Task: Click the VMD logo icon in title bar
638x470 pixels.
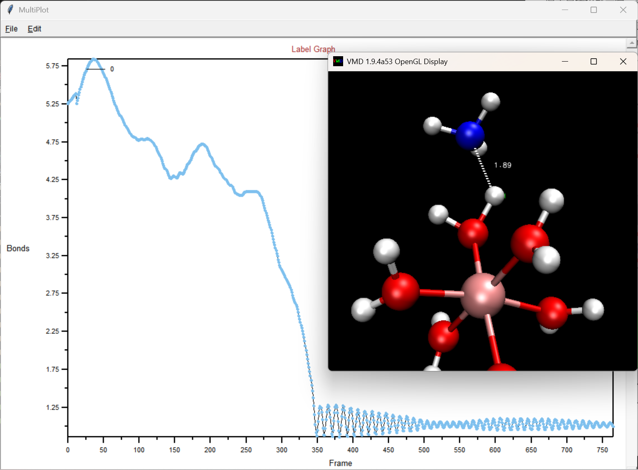Action: tap(338, 62)
